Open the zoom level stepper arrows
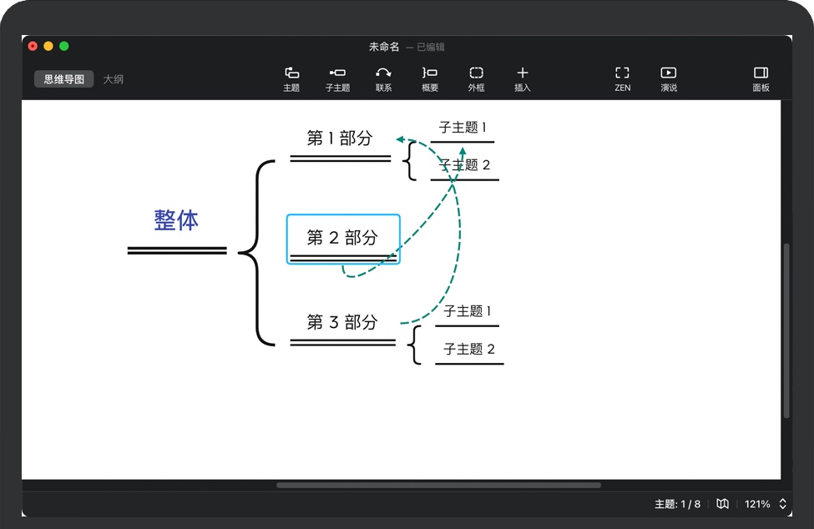 [x=783, y=504]
